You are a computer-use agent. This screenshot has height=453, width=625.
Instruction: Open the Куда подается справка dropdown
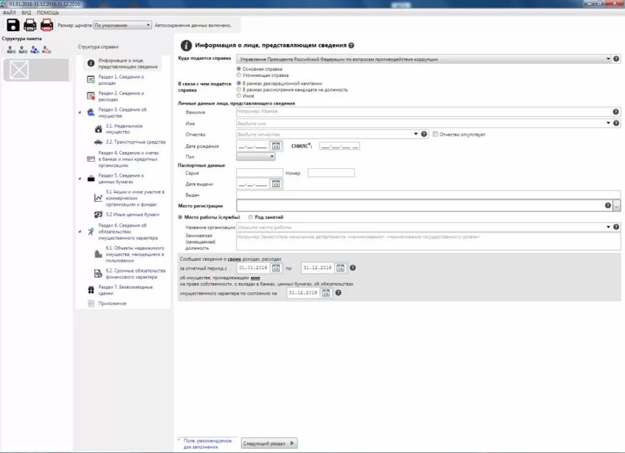(609, 59)
